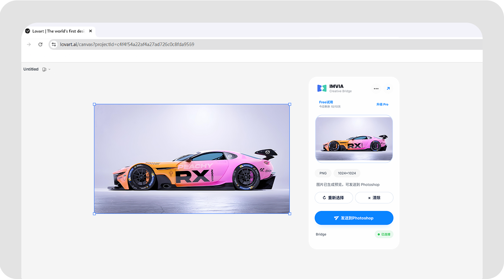Screen dimensions: 504x279
Task: Open site information icon in address bar
Action: (54, 44)
